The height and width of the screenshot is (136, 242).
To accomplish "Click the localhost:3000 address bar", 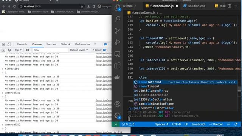I will tap(51, 6).
